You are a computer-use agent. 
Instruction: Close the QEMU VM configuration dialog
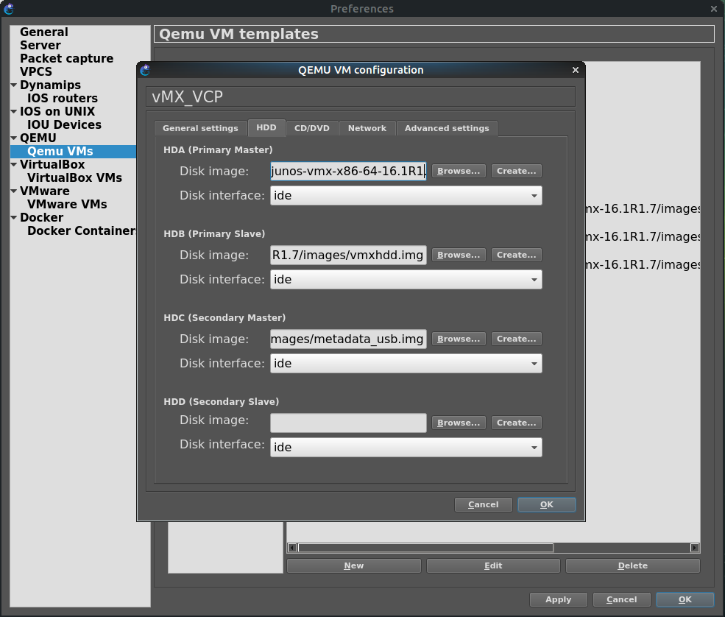[x=576, y=71]
